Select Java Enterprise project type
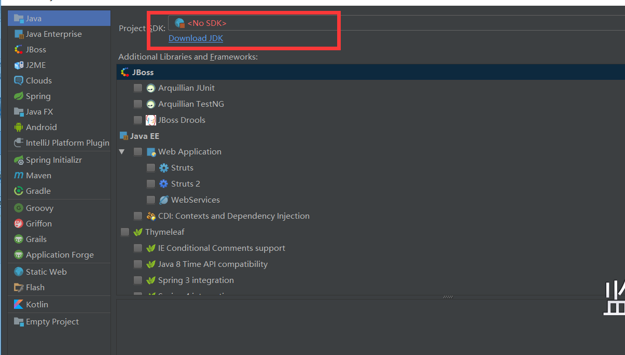The width and height of the screenshot is (625, 355). [53, 34]
